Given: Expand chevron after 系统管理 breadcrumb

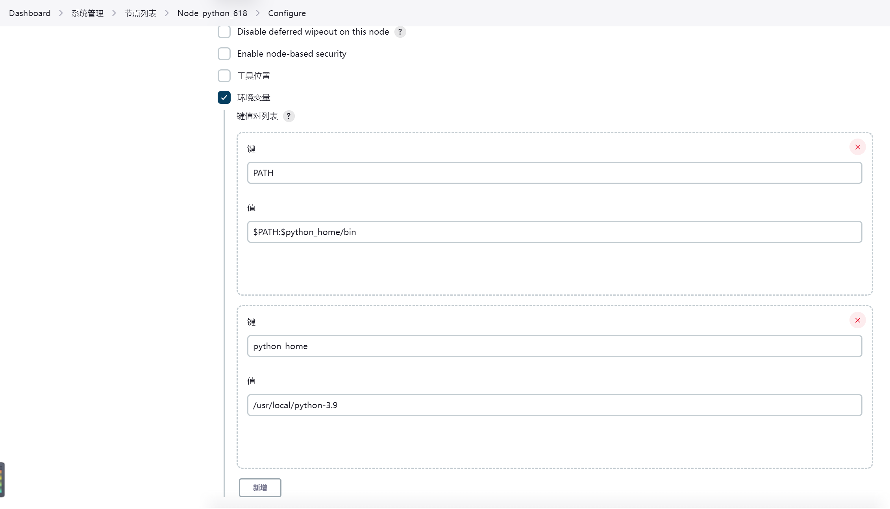Looking at the screenshot, I should pyautogui.click(x=114, y=13).
